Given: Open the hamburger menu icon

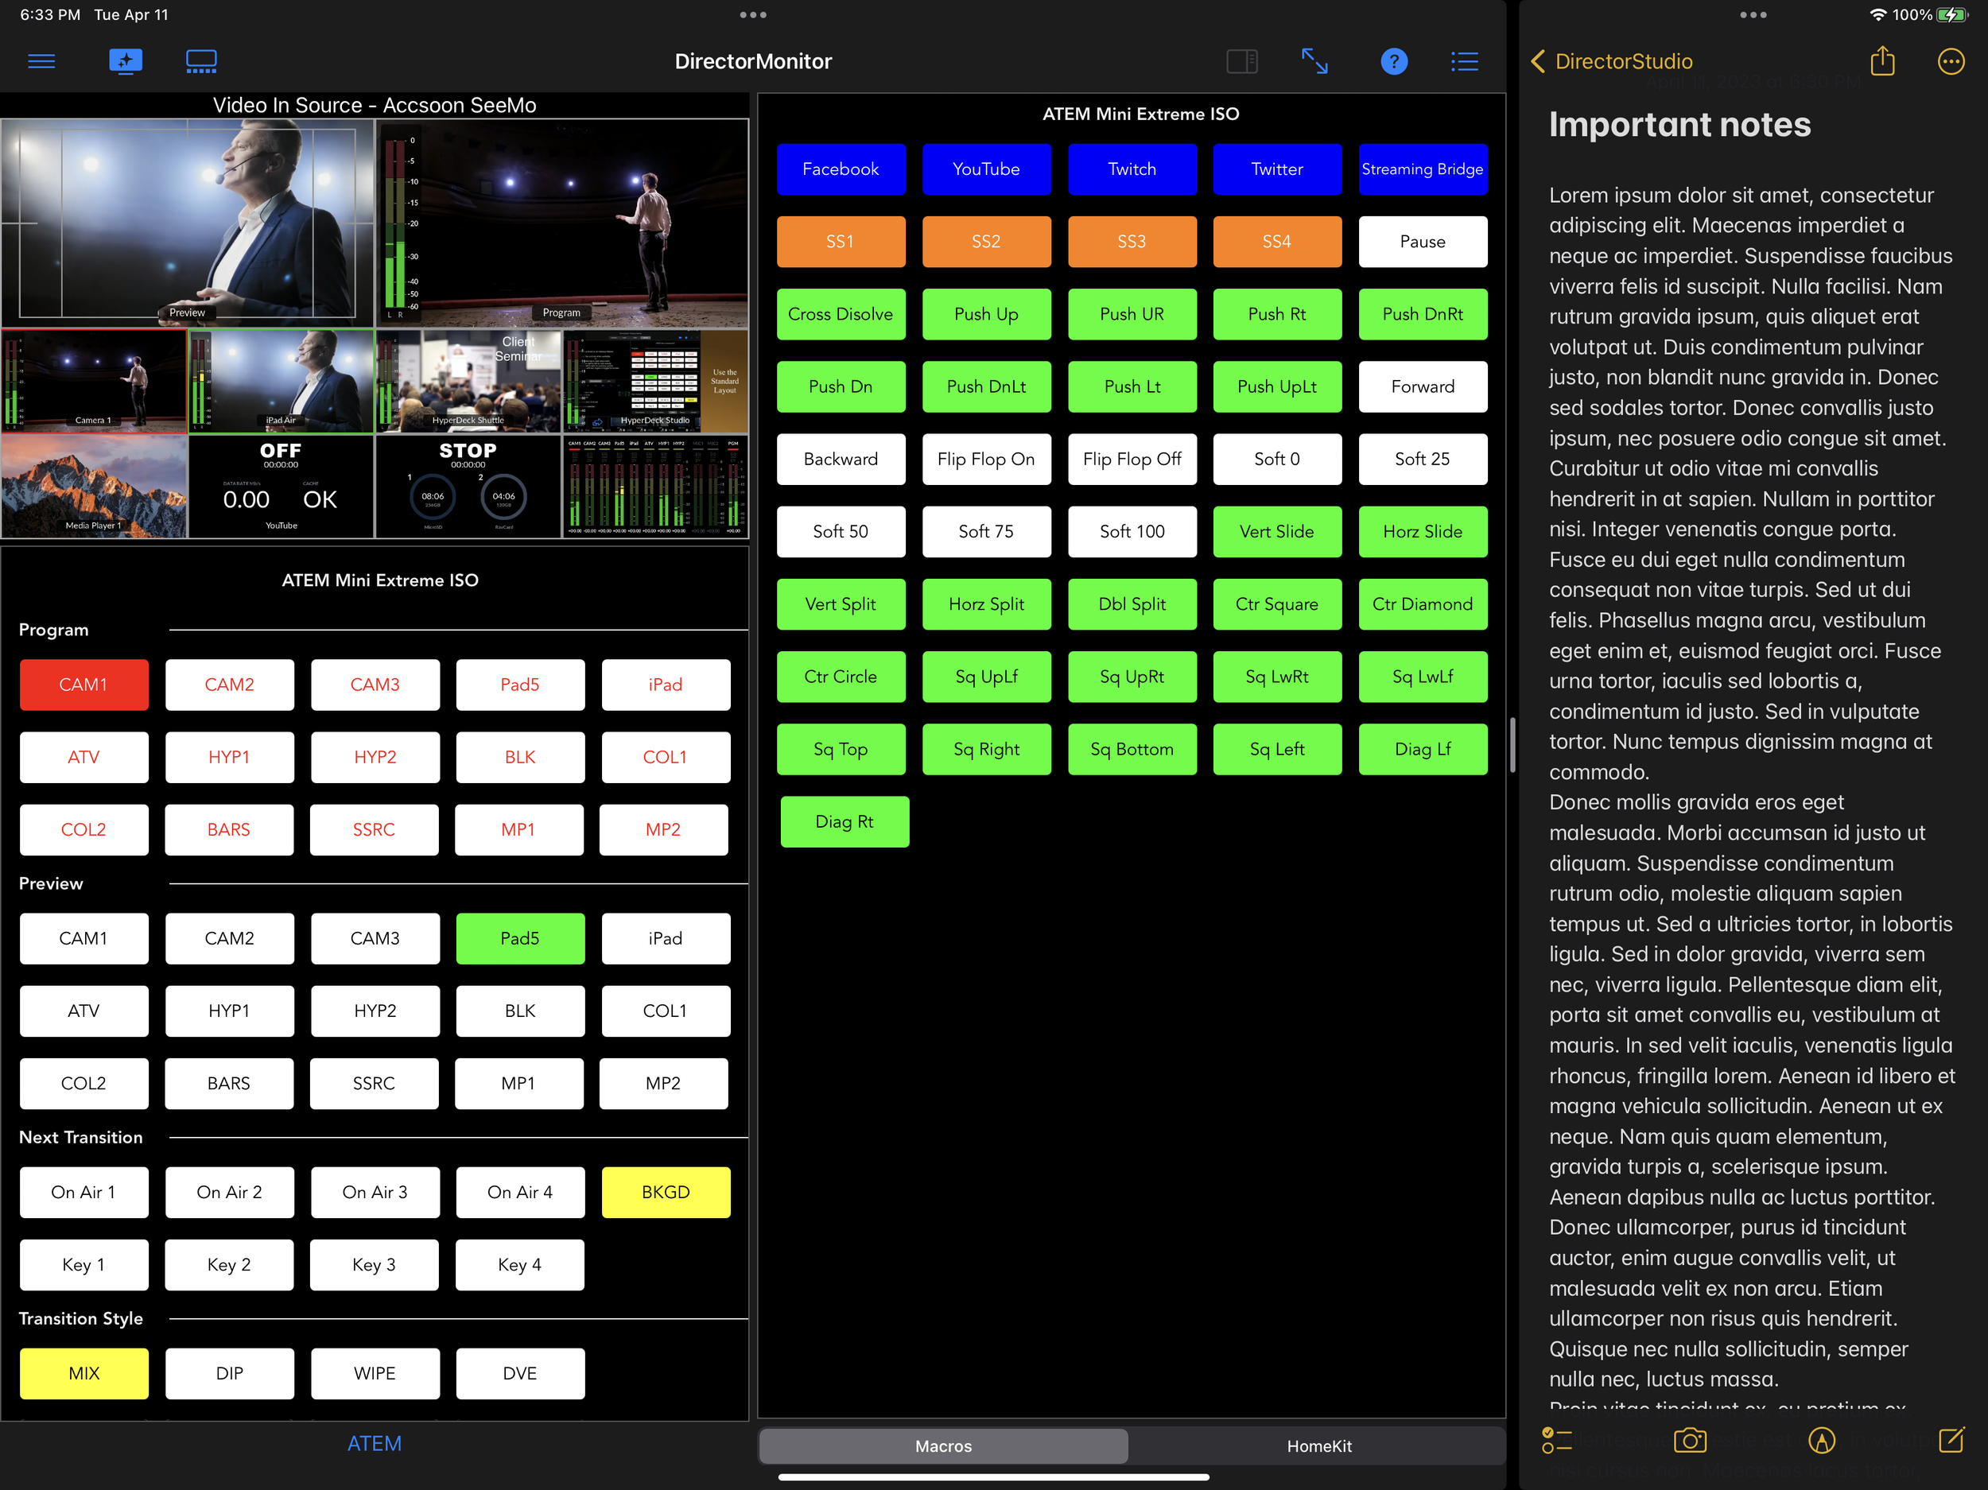Looking at the screenshot, I should 41,61.
